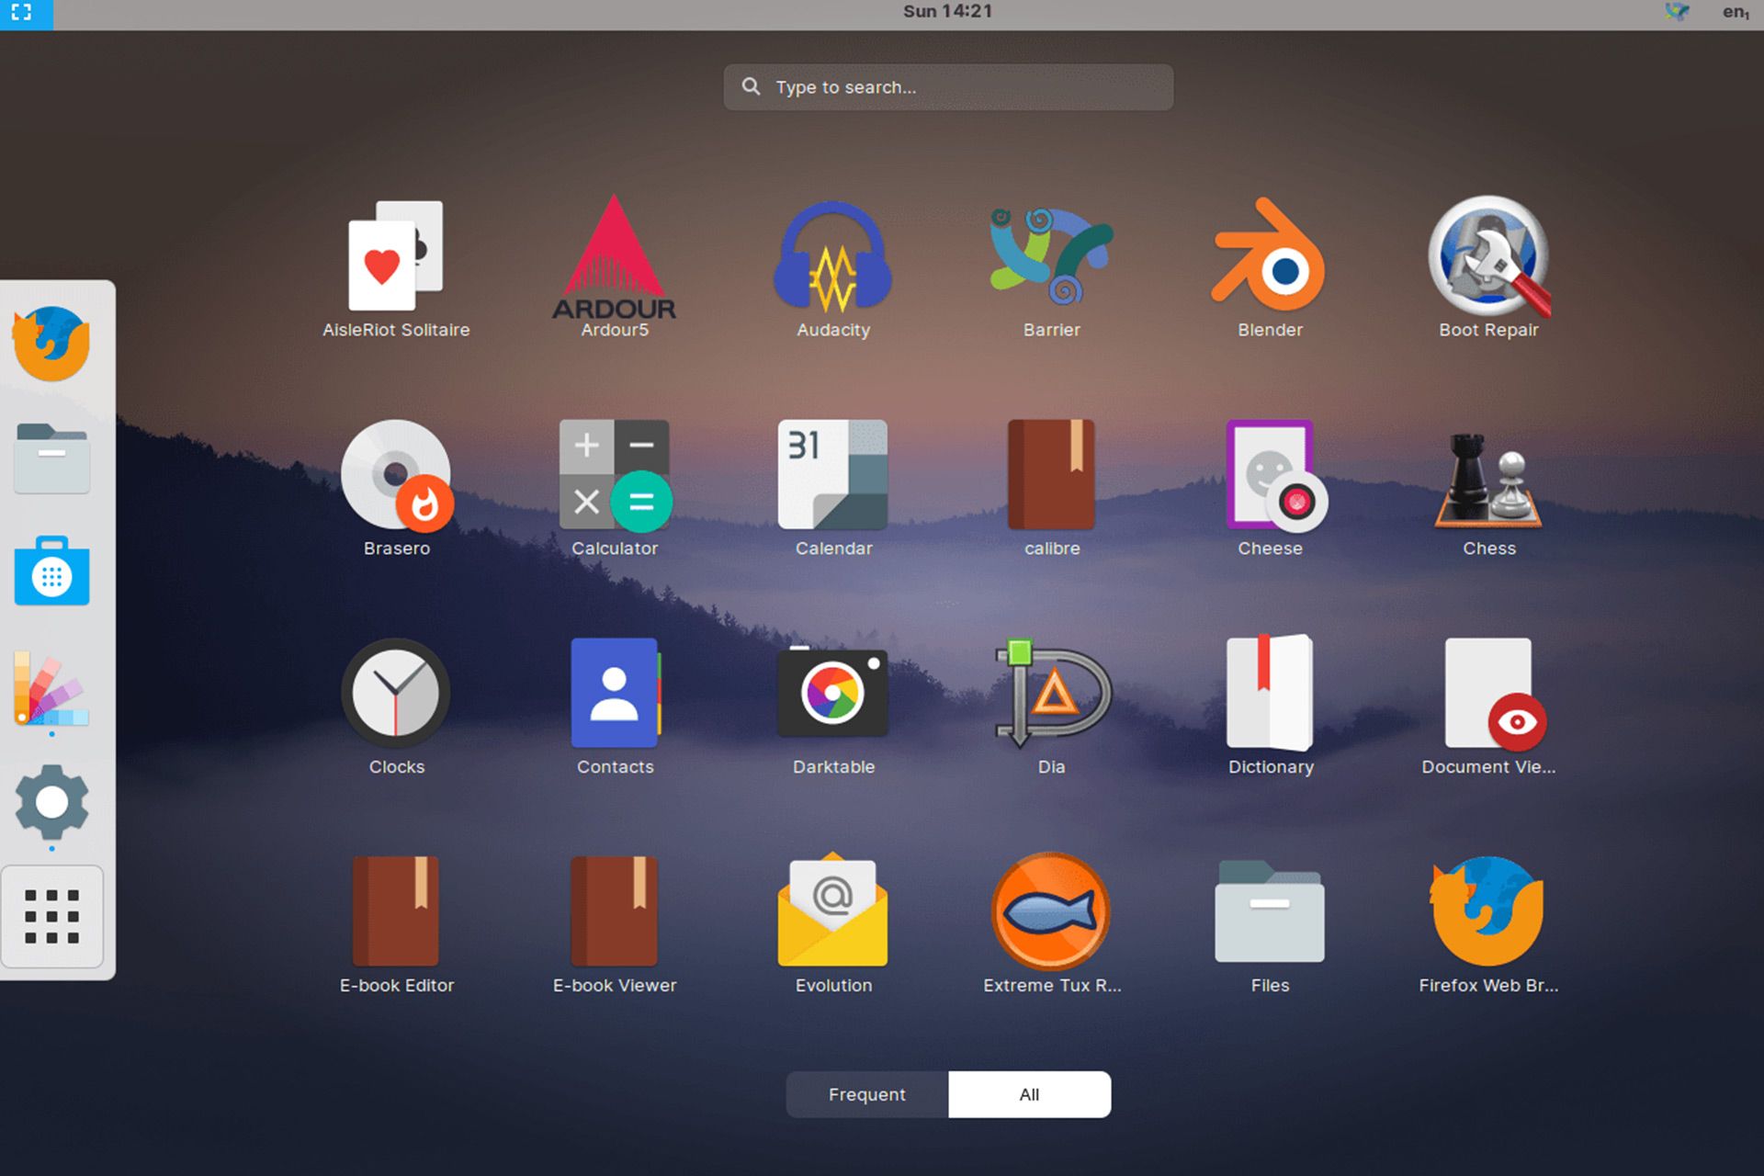Open E-book Editor

tap(396, 924)
